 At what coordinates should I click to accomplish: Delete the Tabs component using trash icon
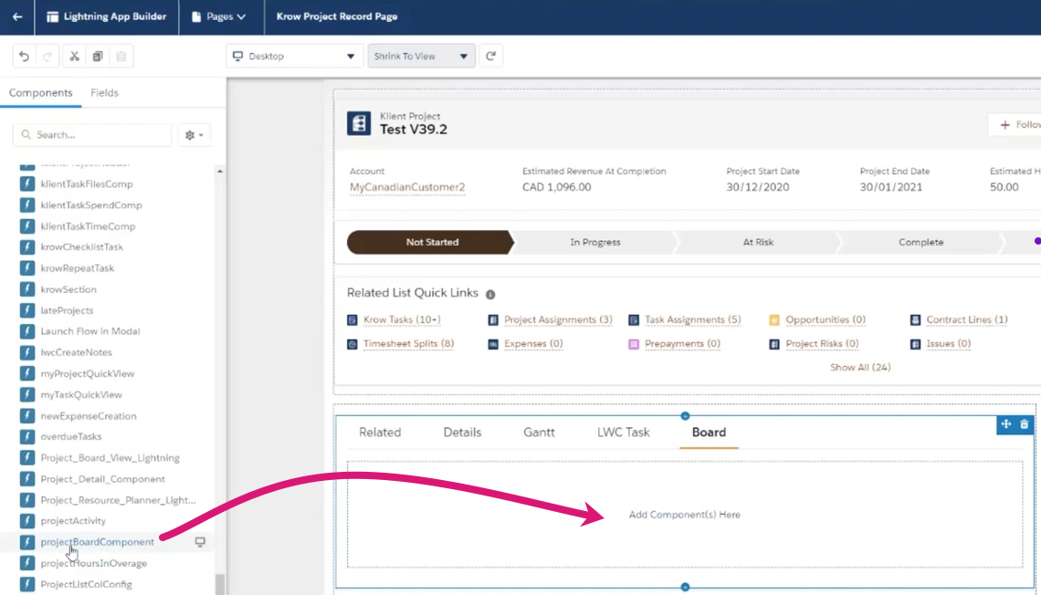(x=1025, y=424)
